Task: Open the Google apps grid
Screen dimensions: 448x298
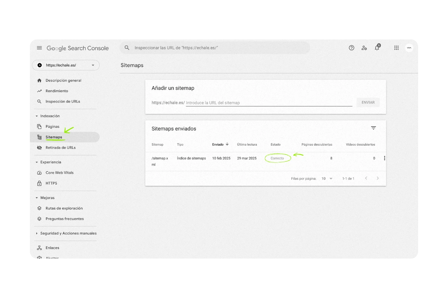Action: pyautogui.click(x=396, y=48)
